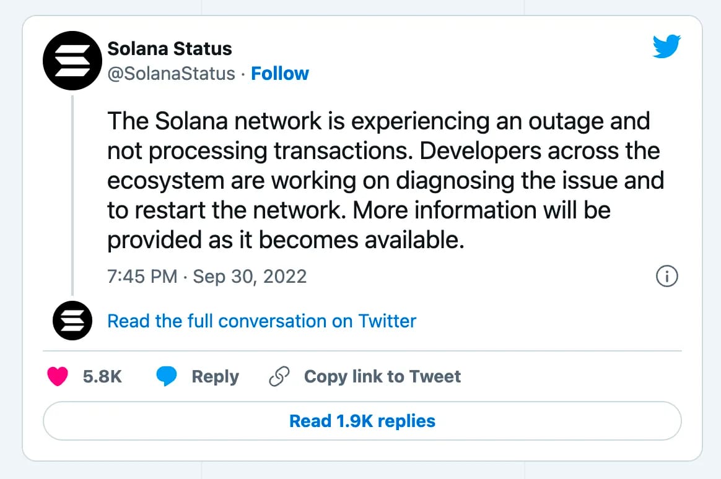This screenshot has height=479, width=721.
Task: Click the Solana outage tweet text
Action: 378,181
